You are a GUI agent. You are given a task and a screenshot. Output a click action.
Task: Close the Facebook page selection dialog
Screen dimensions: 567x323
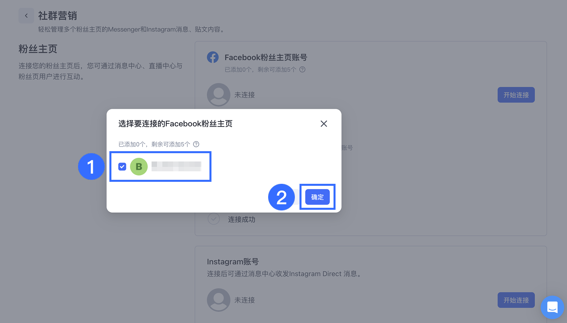click(324, 124)
